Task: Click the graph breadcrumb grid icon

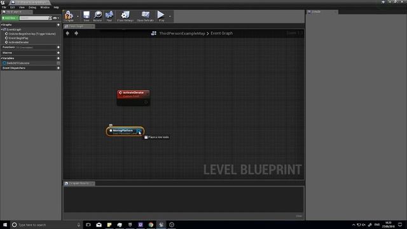Action: [154, 33]
